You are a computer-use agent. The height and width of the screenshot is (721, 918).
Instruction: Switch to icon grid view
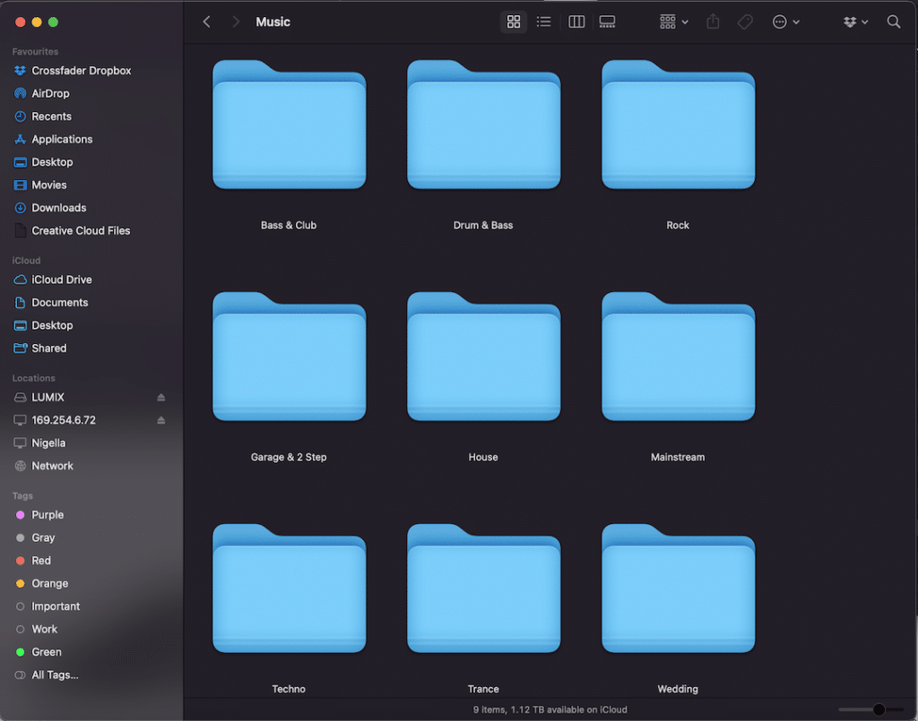pyautogui.click(x=514, y=21)
